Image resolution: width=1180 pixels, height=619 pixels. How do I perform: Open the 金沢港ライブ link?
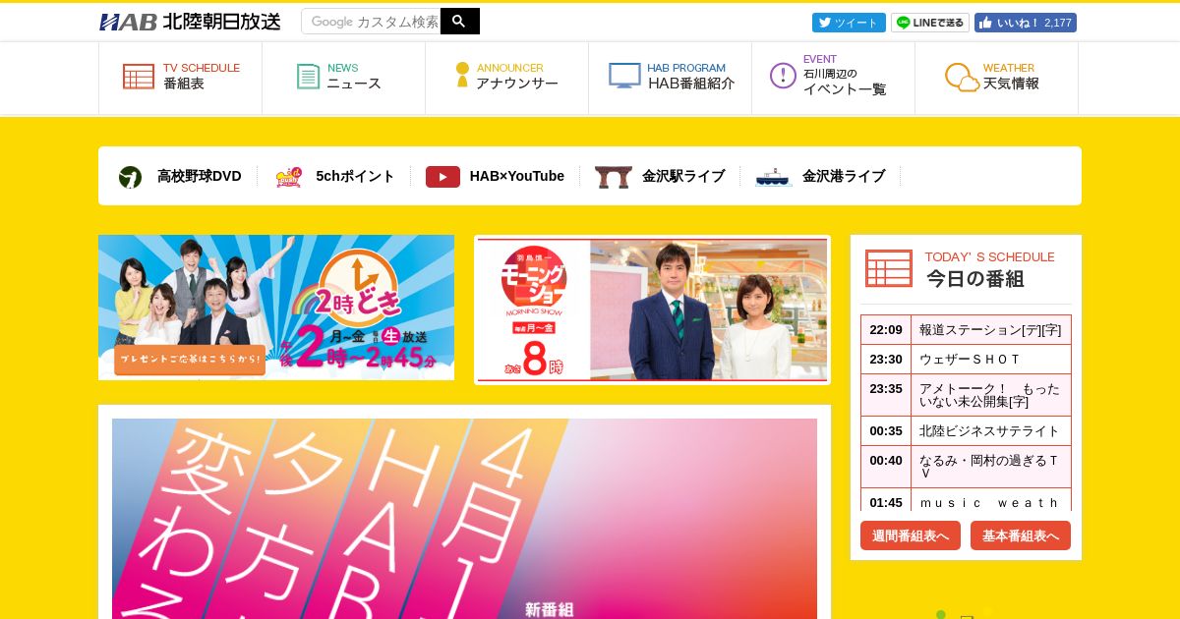[x=844, y=177]
